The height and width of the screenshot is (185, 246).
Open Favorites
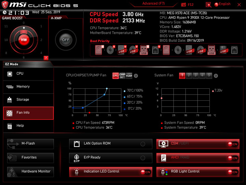point(30,158)
